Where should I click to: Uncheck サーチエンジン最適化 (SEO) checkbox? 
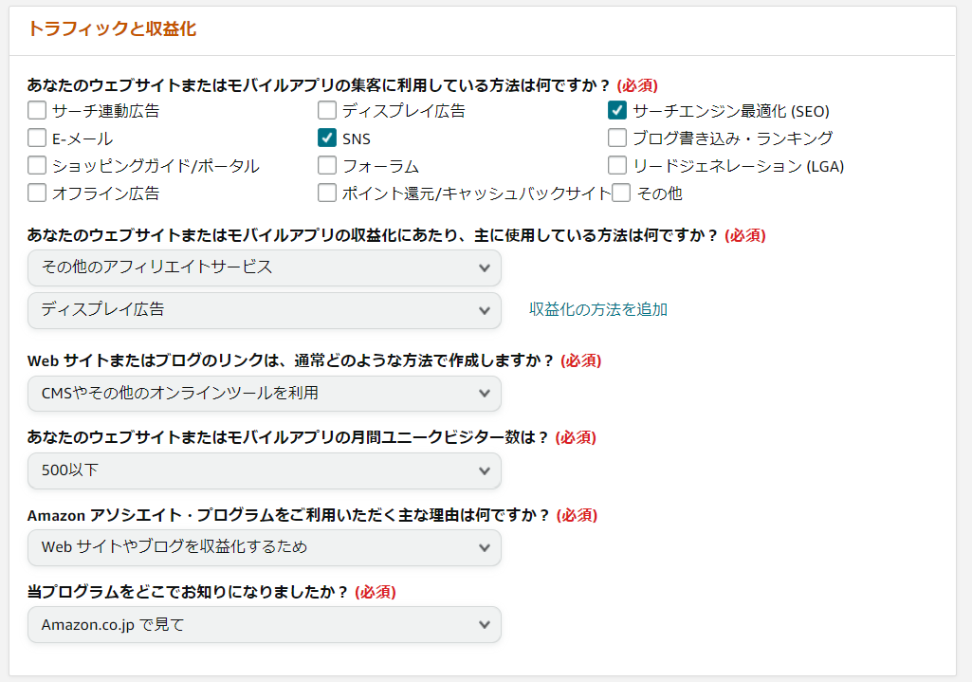tap(617, 111)
